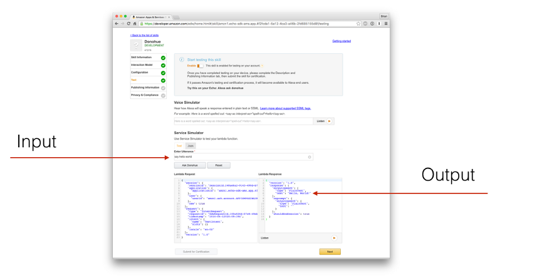Image resolution: width=537 pixels, height=278 pixels.
Task: Click inside the Lambda Request code box
Action: (x=216, y=210)
